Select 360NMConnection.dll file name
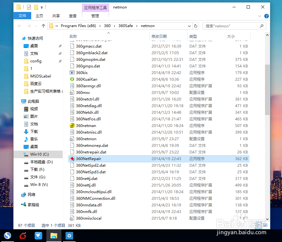The width and height of the screenshot is (282, 242). coord(95,198)
